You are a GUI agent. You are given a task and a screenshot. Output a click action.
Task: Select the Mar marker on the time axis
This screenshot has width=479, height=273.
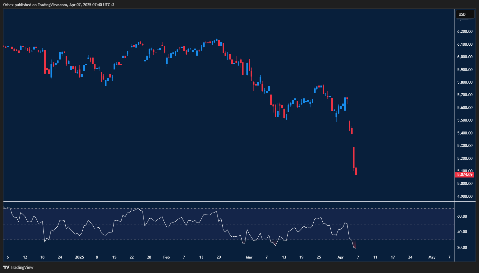coord(249,257)
